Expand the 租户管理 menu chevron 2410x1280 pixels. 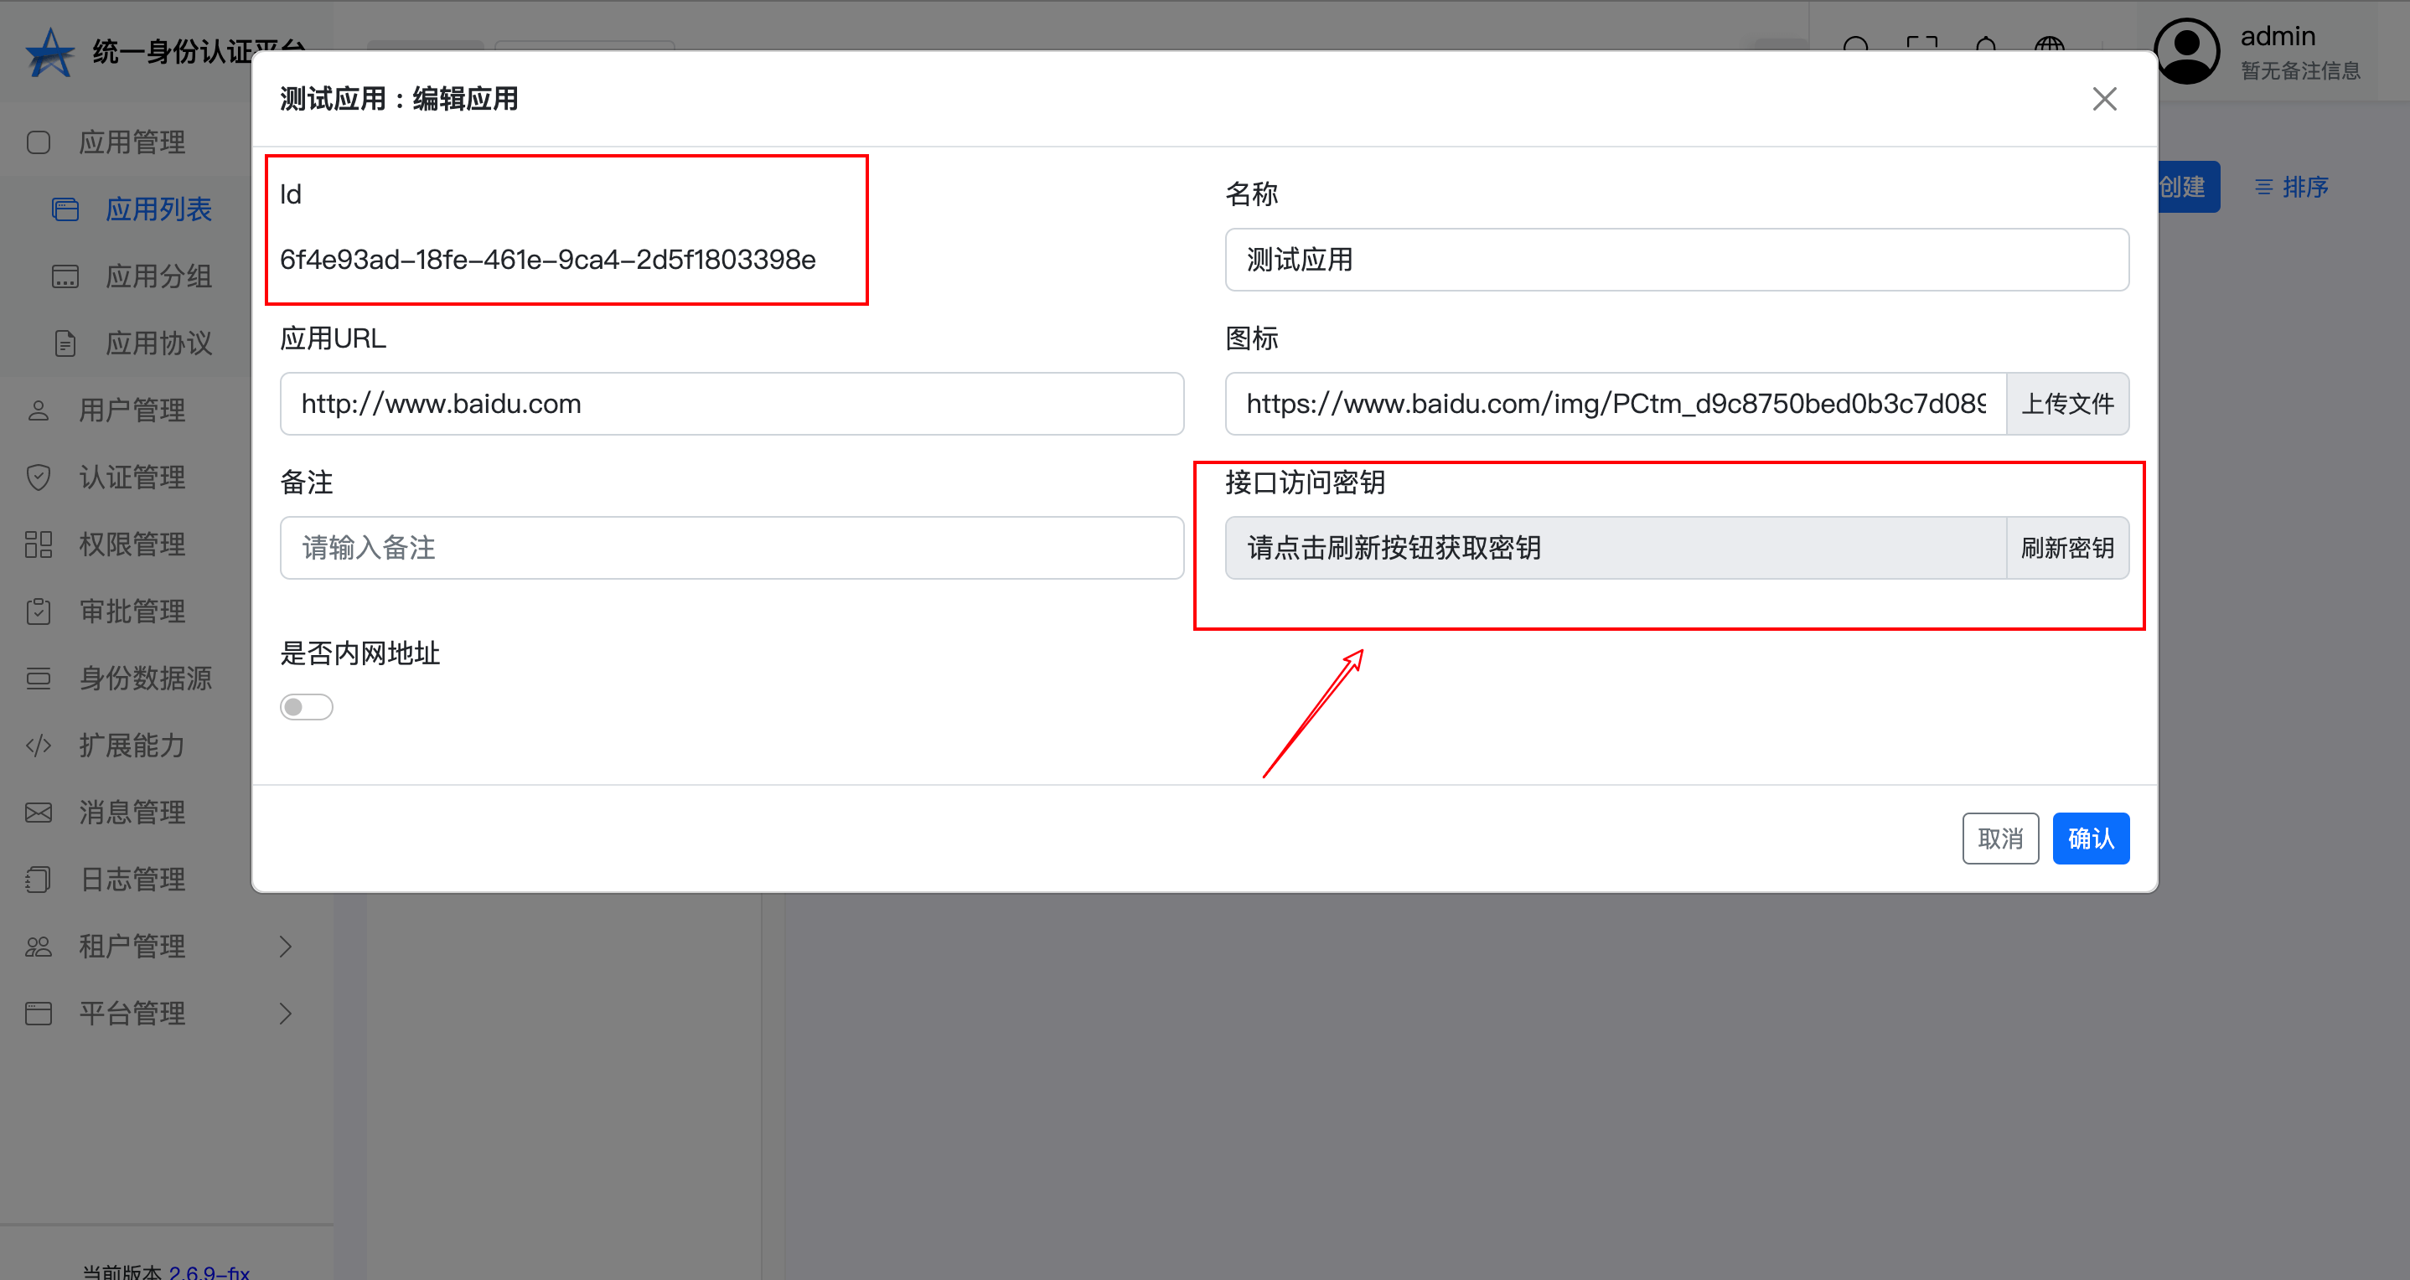(286, 947)
